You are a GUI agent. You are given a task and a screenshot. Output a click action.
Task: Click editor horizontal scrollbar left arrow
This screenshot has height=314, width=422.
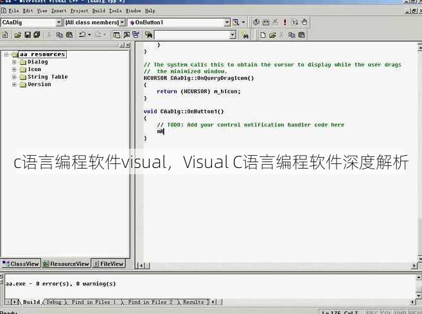click(141, 266)
